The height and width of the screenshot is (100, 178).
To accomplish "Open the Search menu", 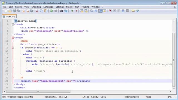I will (18, 7).
